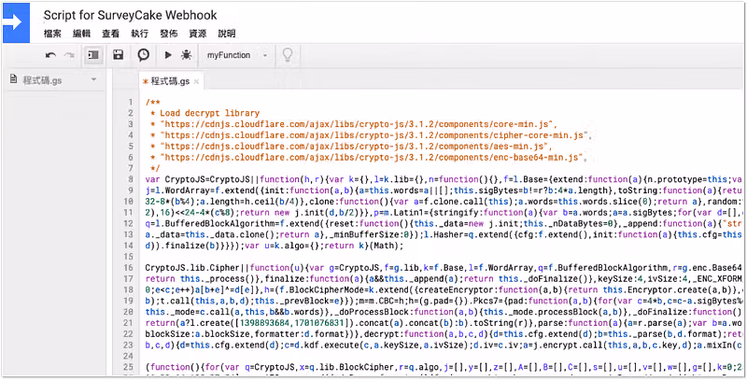Open the 說明 menu
This screenshot has height=380, width=747.
227,34
